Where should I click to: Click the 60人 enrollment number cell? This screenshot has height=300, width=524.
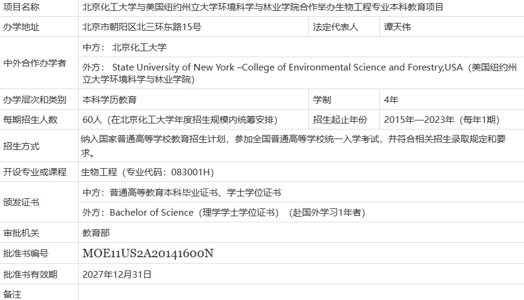coord(179,119)
